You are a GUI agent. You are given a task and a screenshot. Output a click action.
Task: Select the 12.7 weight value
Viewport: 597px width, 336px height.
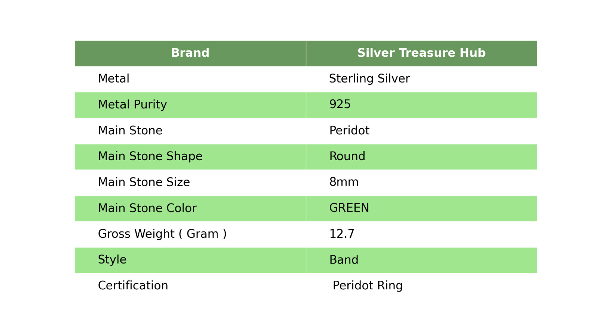pyautogui.click(x=342, y=234)
